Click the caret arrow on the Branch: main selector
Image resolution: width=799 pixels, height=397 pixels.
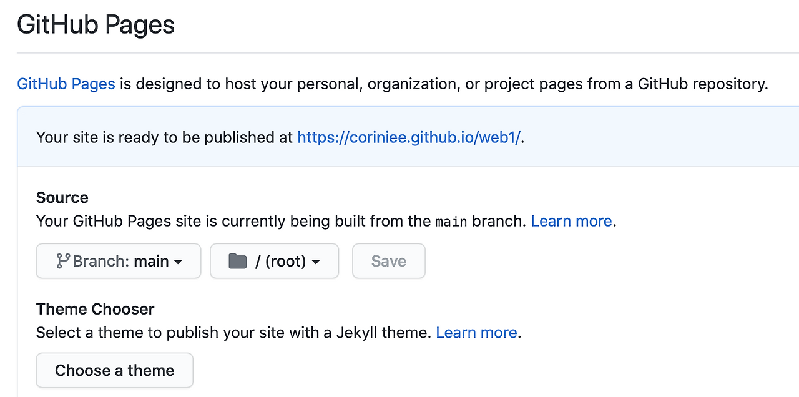tap(180, 262)
